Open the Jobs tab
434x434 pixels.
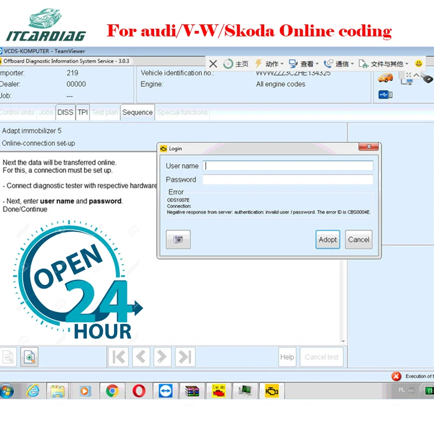point(46,112)
